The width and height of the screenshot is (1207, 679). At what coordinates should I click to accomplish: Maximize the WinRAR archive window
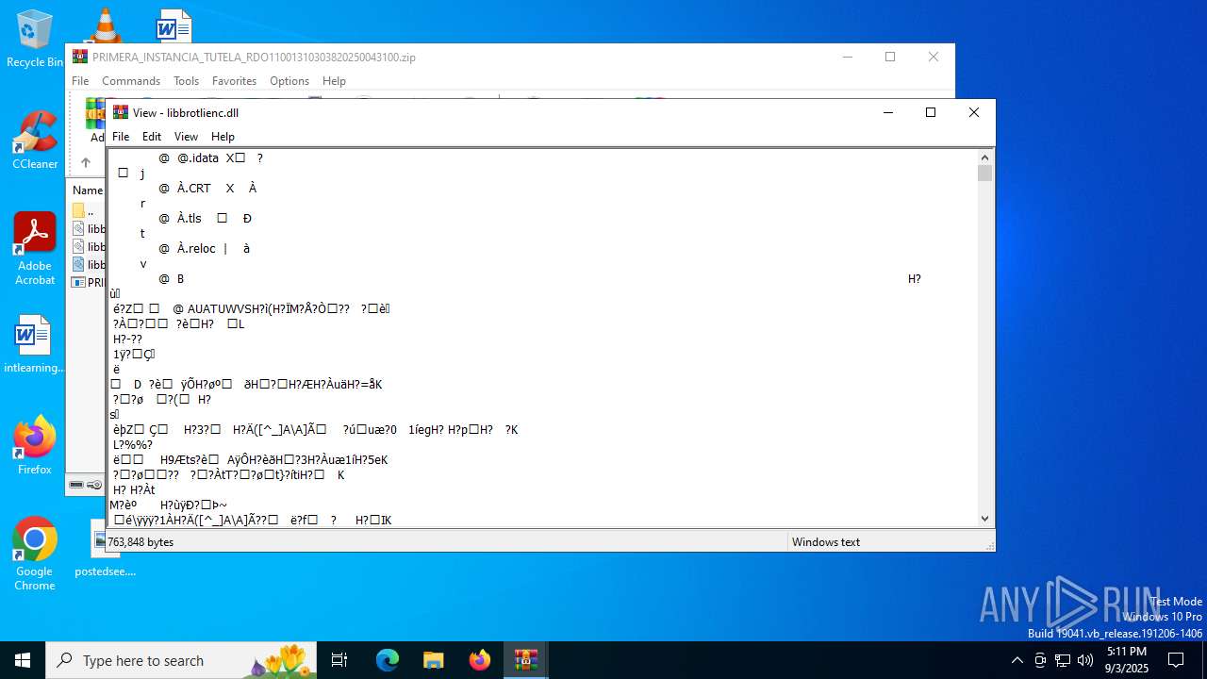(x=889, y=57)
